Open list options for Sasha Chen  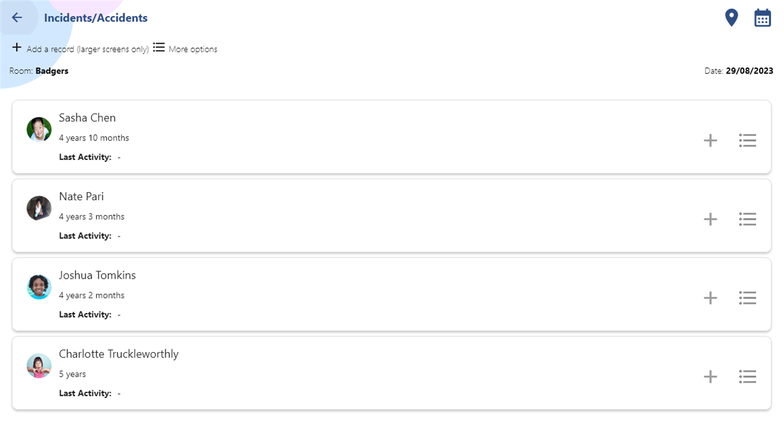[748, 140]
